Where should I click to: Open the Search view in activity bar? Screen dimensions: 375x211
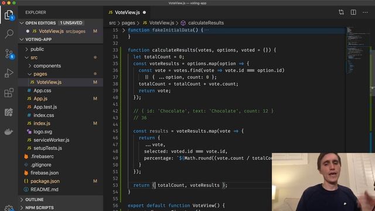pos(9,34)
